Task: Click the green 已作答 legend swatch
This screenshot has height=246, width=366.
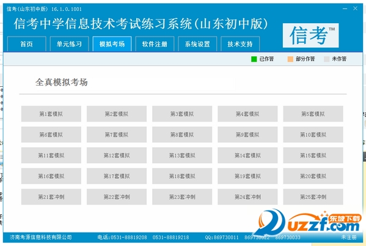Action: 254,59
